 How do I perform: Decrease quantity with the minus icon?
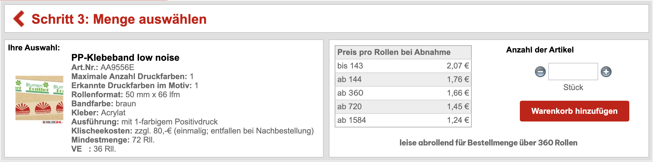pos(540,72)
